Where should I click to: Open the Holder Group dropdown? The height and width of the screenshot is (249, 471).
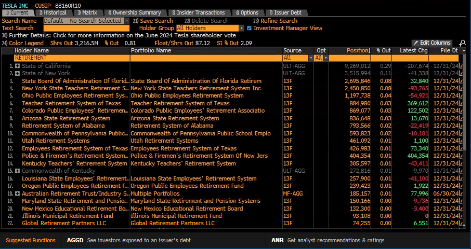[241, 28]
